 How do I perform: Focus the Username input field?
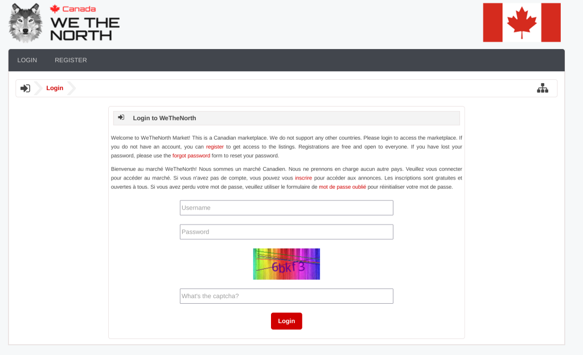point(286,208)
